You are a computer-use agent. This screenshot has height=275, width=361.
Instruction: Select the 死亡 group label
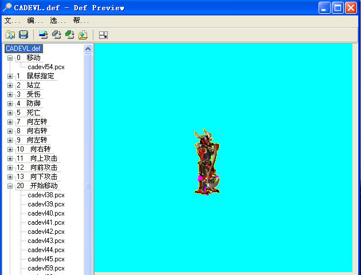pos(34,113)
